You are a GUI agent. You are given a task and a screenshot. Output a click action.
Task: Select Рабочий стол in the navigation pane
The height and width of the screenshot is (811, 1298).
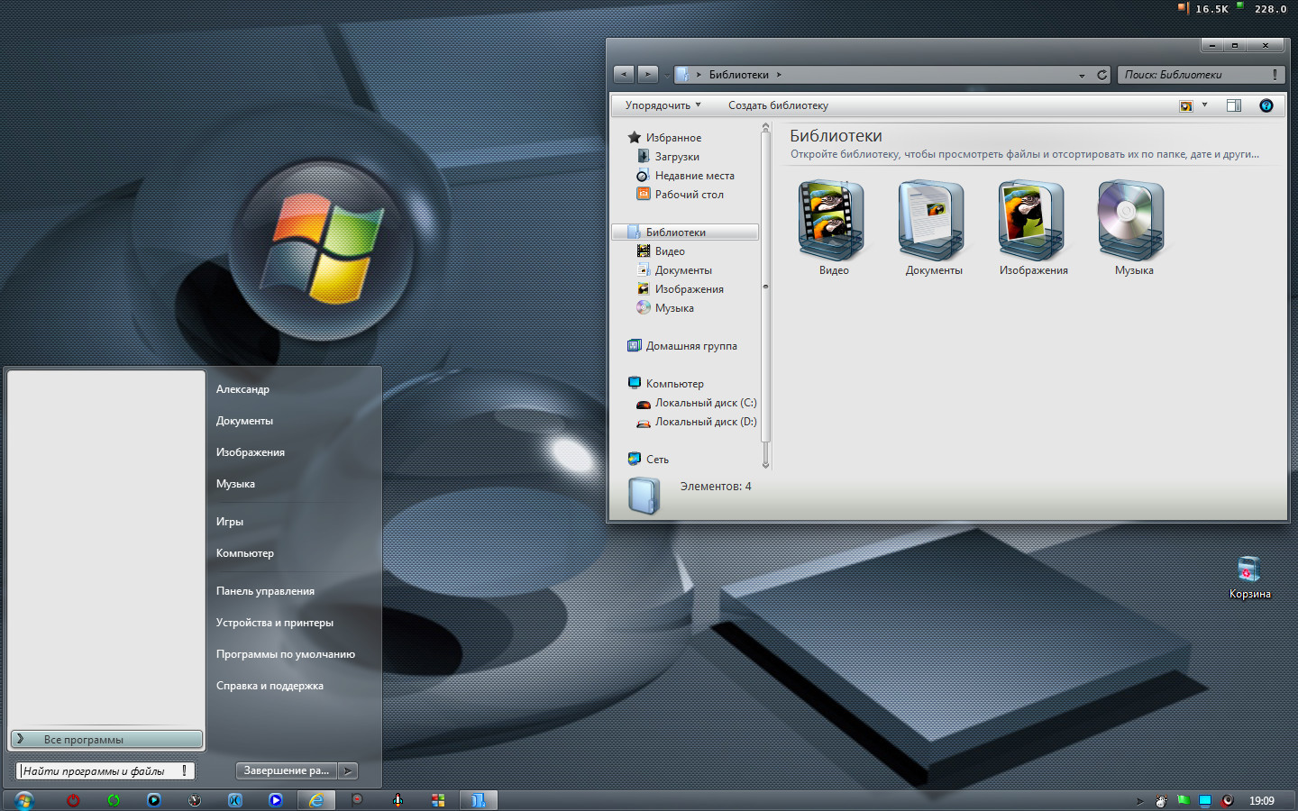(x=680, y=195)
